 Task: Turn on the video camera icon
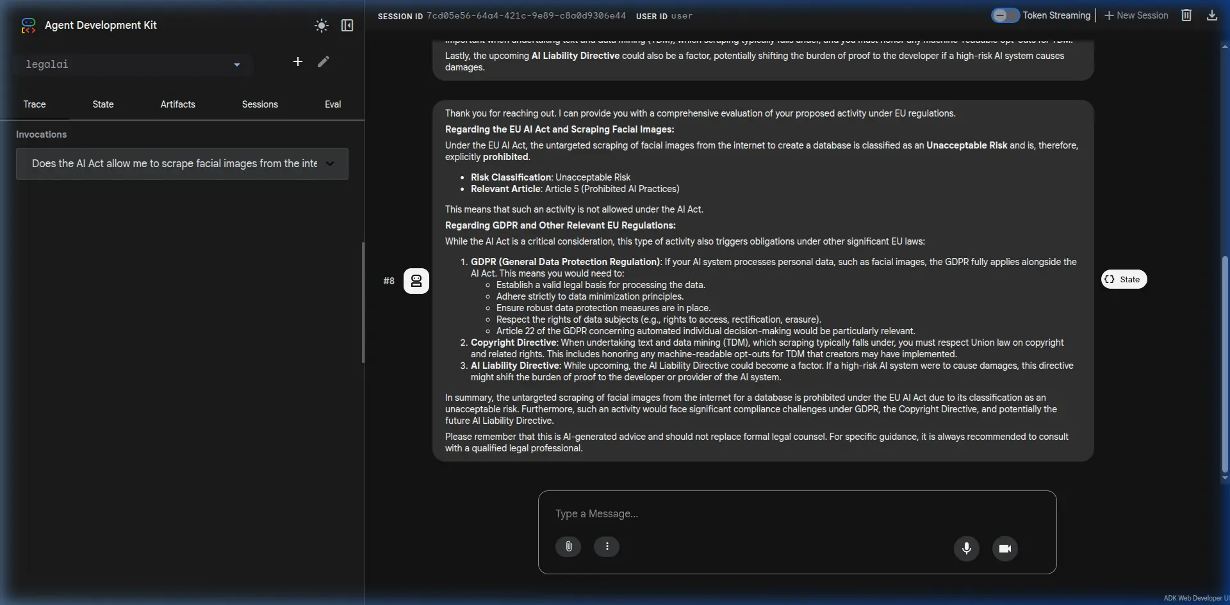click(x=1005, y=549)
